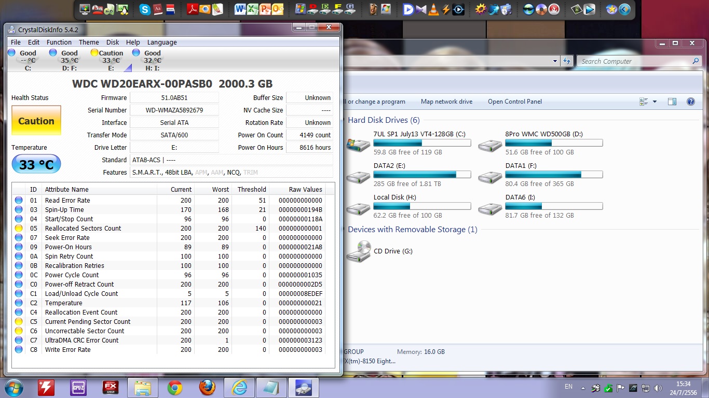Click the DATA6 (I:) capacity bar
The height and width of the screenshot is (398, 709).
(x=554, y=206)
